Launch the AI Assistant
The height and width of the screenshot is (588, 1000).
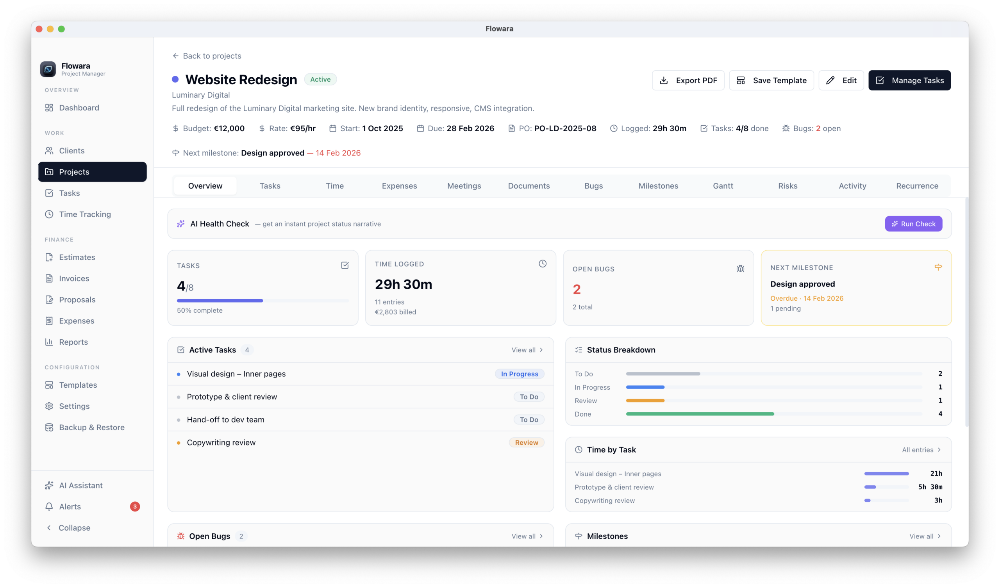[92, 485]
